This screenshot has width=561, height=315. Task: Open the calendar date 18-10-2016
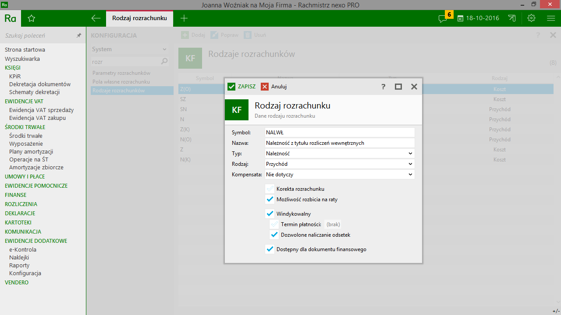click(x=478, y=18)
